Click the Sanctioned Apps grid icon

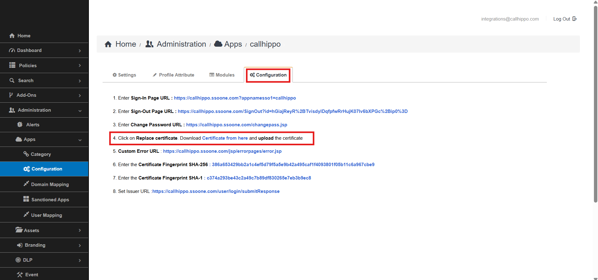coord(26,199)
